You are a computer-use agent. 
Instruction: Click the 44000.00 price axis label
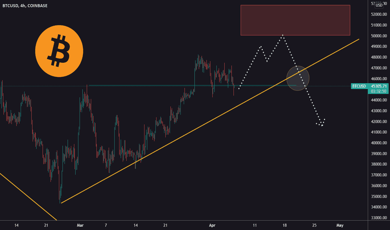pos(379,100)
